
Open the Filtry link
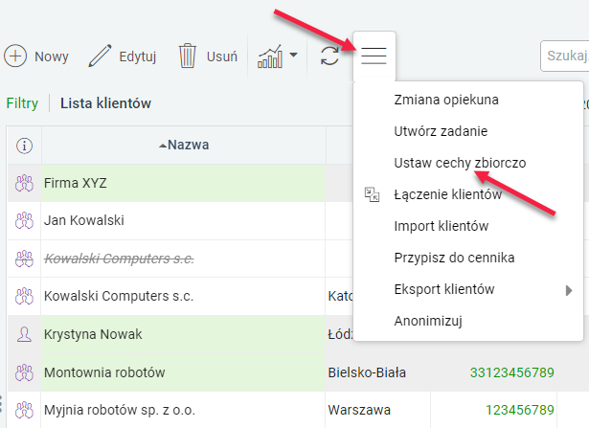22,103
